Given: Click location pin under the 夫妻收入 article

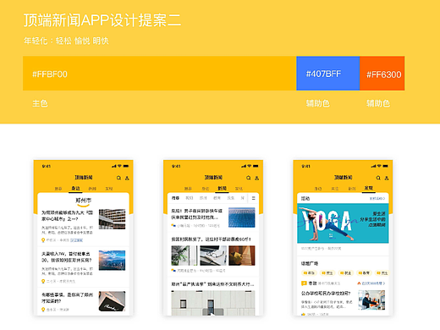Looking at the screenshot, I should [x=43, y=281].
